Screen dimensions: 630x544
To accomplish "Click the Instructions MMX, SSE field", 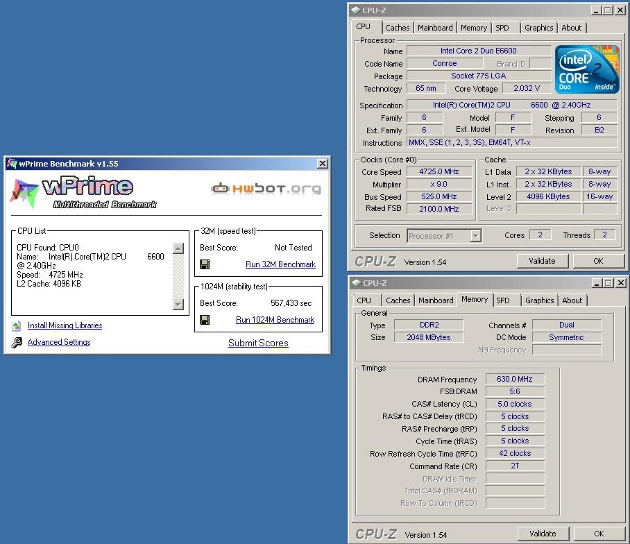I will click(x=512, y=143).
